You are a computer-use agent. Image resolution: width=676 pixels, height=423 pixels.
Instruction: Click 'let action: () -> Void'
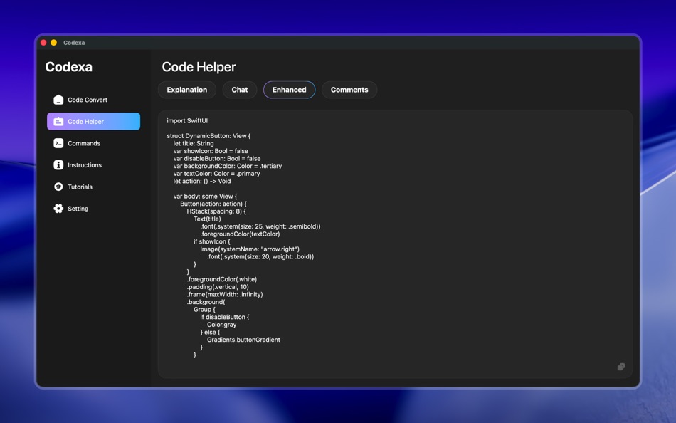[202, 182]
